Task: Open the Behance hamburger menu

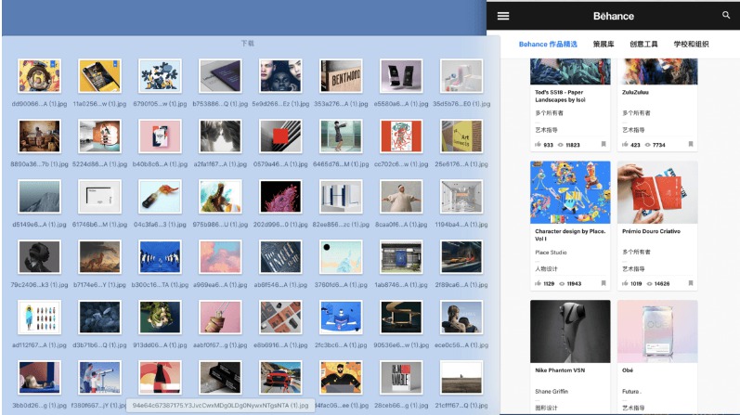Action: point(503,16)
